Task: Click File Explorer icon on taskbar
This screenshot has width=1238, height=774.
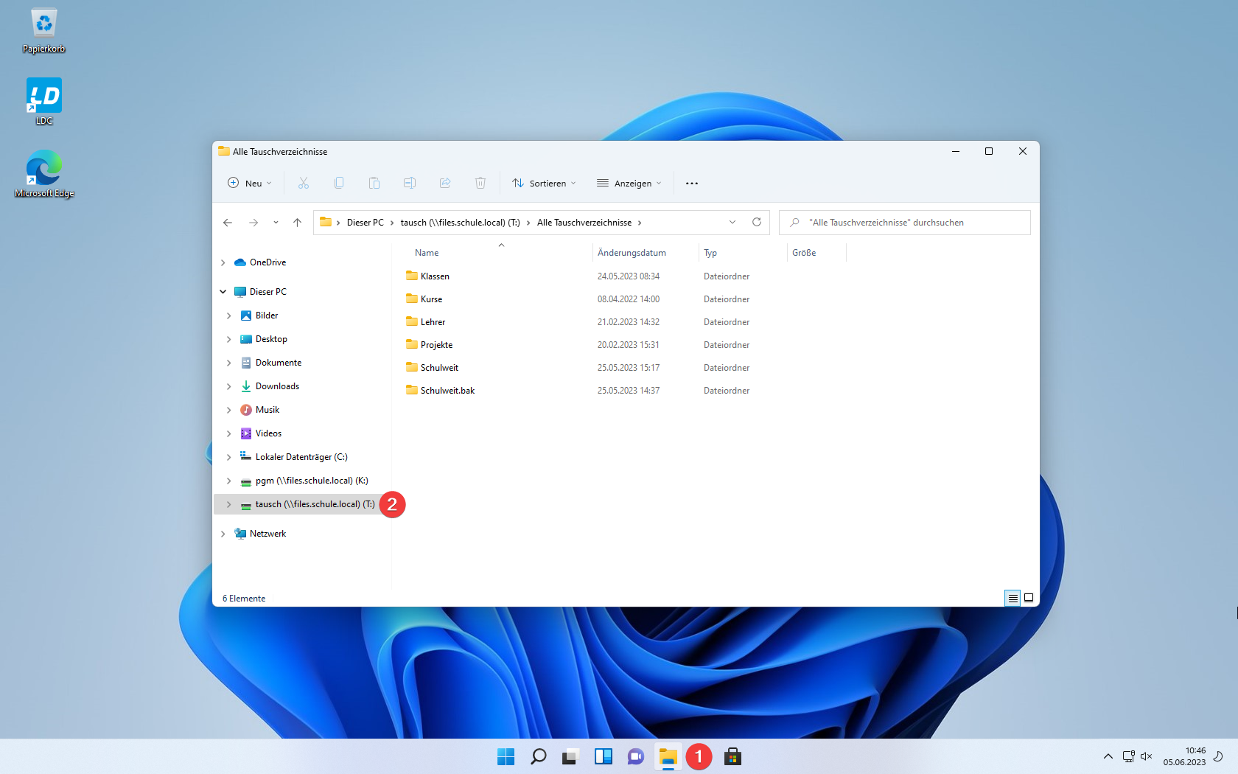Action: point(668,756)
